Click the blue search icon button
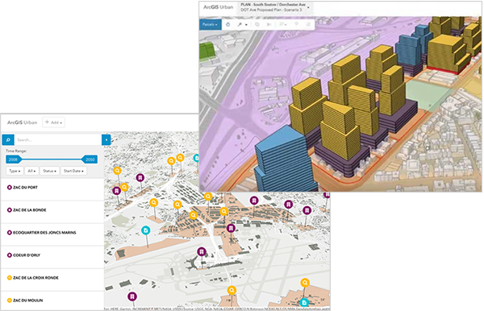 (8, 139)
